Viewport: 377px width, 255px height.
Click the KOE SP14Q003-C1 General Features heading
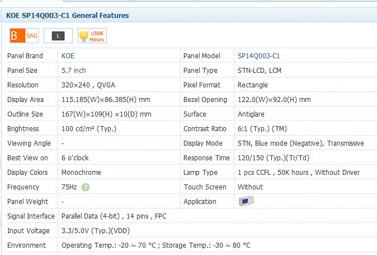67,15
